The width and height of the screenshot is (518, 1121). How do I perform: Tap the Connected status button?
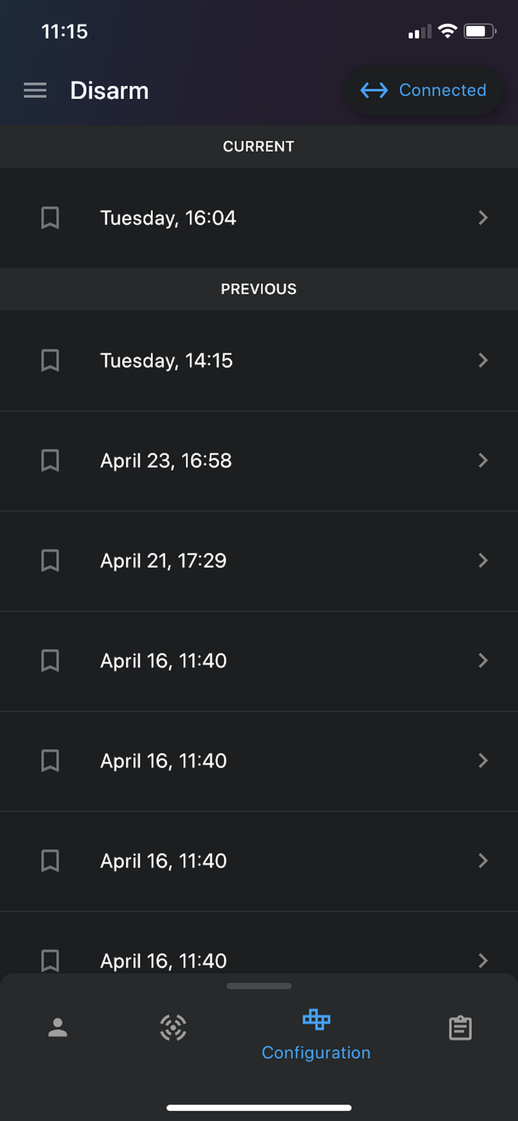click(423, 90)
